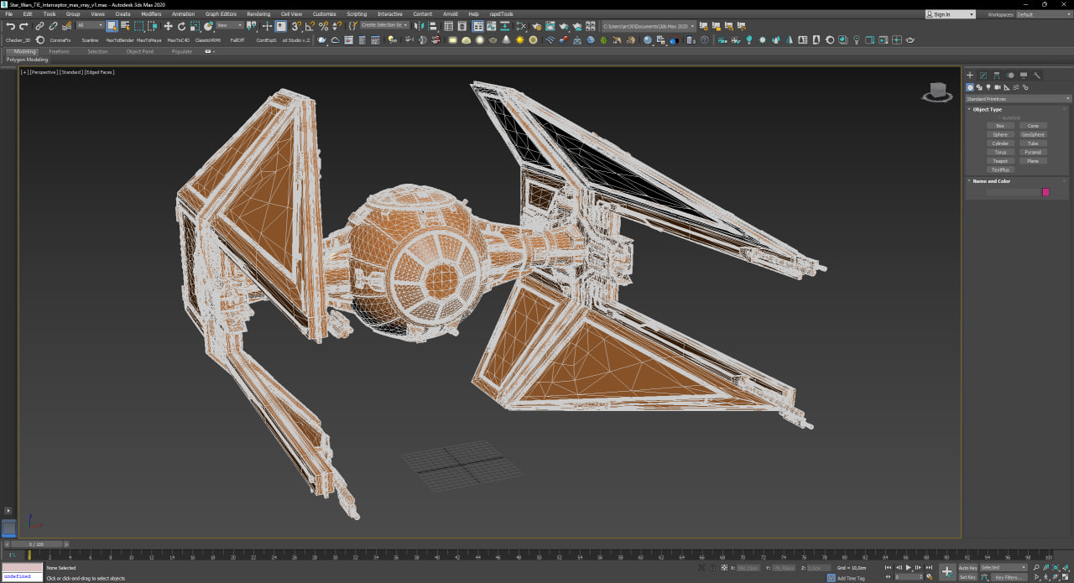Toggle the Angle Snap icon
Image resolution: width=1074 pixels, height=583 pixels.
310,26
